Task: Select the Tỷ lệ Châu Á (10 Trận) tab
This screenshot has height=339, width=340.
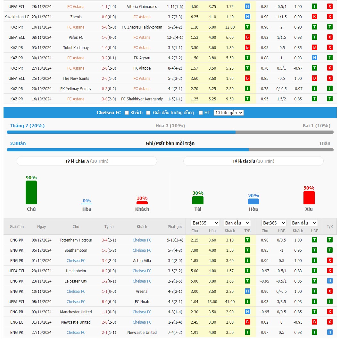Action: (87, 161)
